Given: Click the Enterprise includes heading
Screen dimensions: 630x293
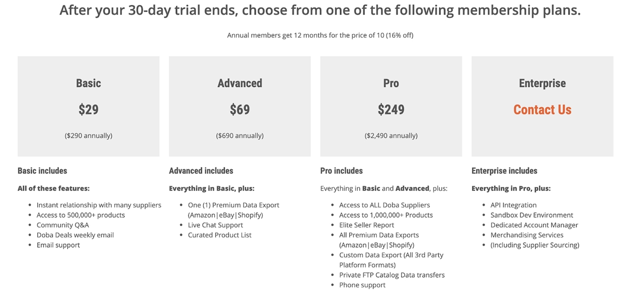Looking at the screenshot, I should click(x=505, y=171).
